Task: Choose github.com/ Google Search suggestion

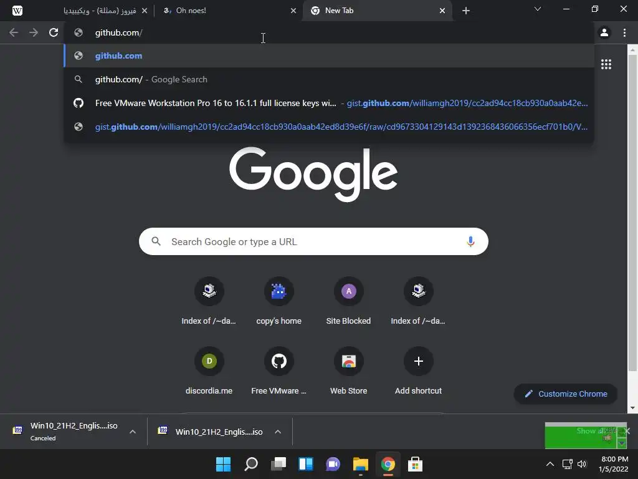Action: click(x=329, y=79)
